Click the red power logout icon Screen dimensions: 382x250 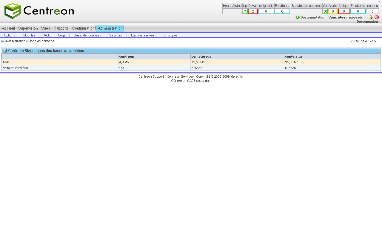coord(377,17)
